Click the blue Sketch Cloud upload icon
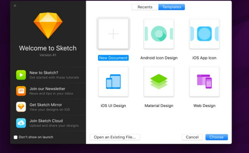 [x=21, y=123]
